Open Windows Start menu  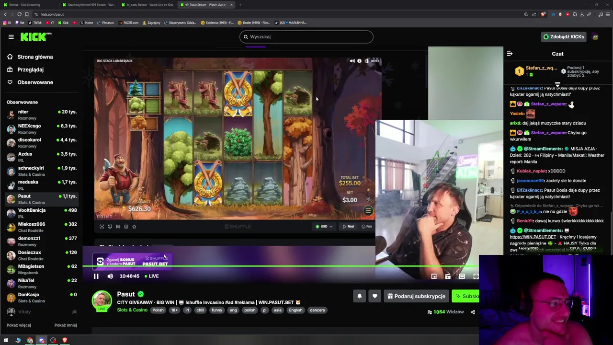click(6, 341)
